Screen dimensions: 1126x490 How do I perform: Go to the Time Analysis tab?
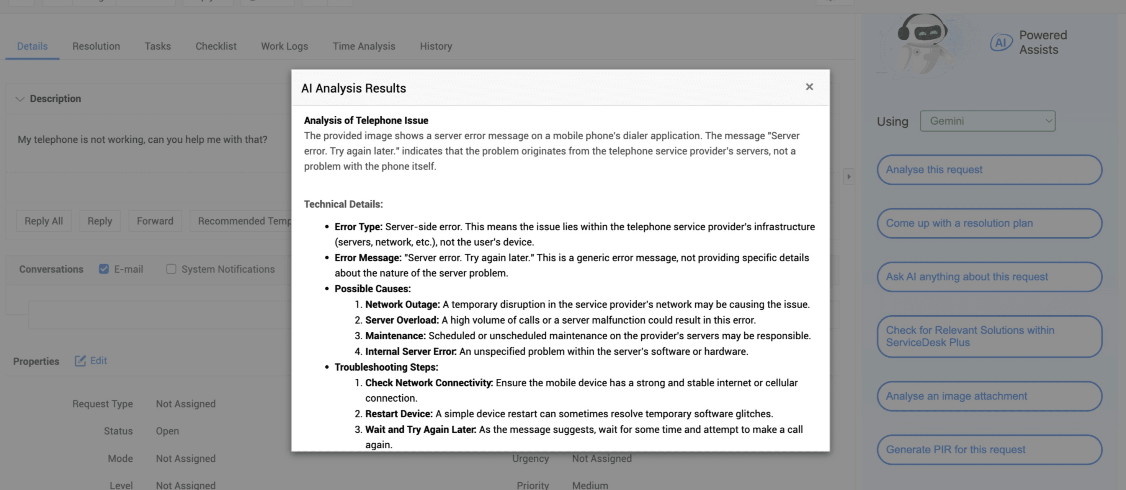coord(364,46)
